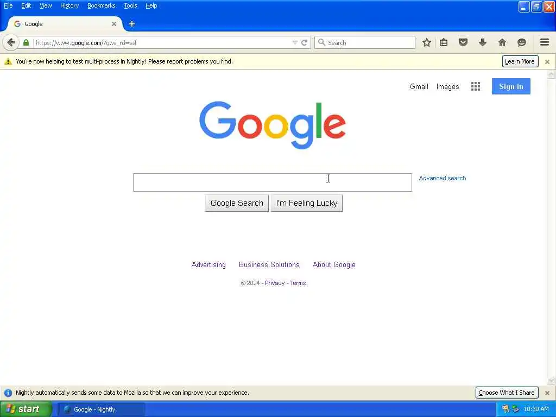Go to home page icon
Viewport: 556px width, 417px height.
click(x=502, y=42)
